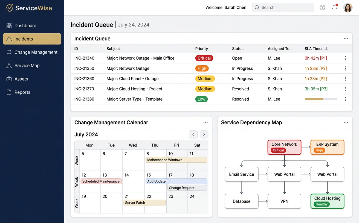Select Incidents in the sidebar
359x223 pixels.
[32, 39]
